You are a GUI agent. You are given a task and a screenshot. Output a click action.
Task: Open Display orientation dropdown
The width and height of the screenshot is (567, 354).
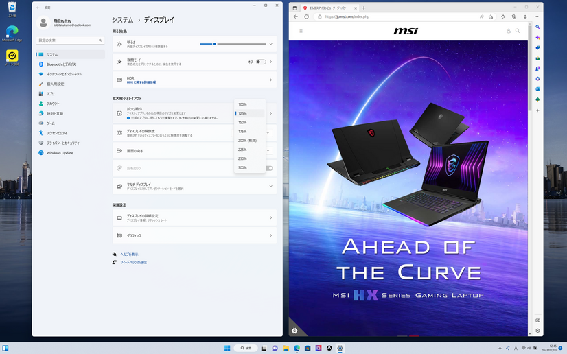coord(268,151)
